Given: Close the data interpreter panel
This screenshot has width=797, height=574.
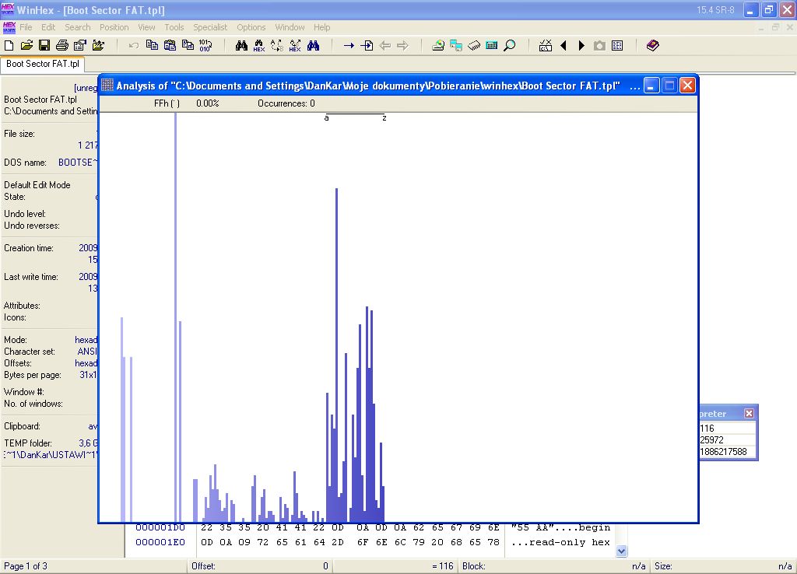Looking at the screenshot, I should (x=749, y=414).
